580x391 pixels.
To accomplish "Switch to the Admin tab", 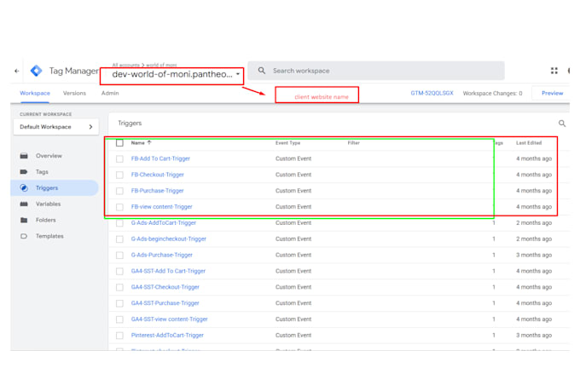I will tap(110, 93).
